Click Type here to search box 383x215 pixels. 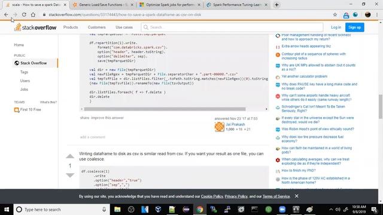coord(62,210)
